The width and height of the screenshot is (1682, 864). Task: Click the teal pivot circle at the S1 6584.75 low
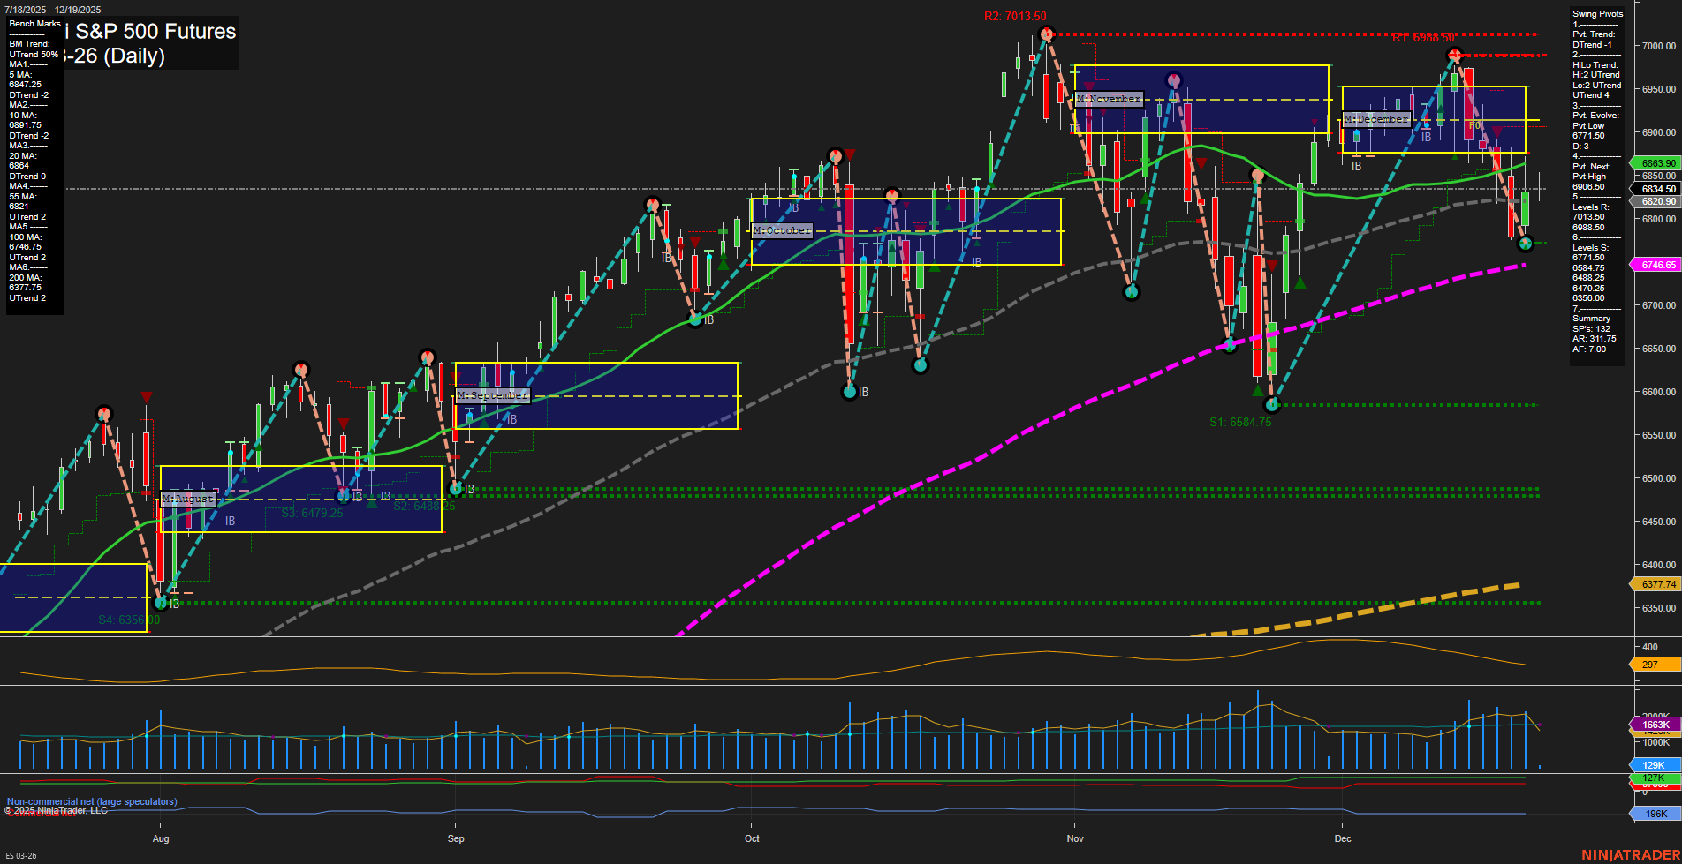[x=1272, y=404]
